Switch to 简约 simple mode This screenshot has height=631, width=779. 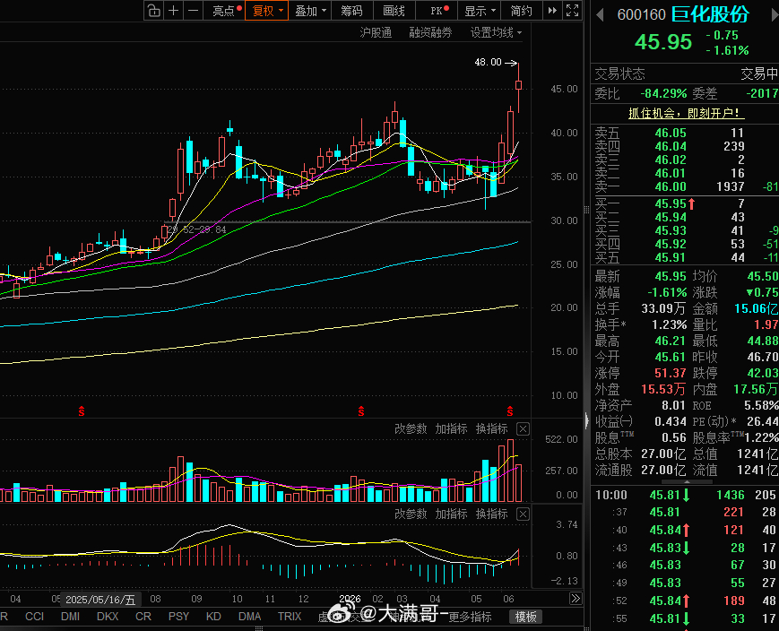point(521,11)
